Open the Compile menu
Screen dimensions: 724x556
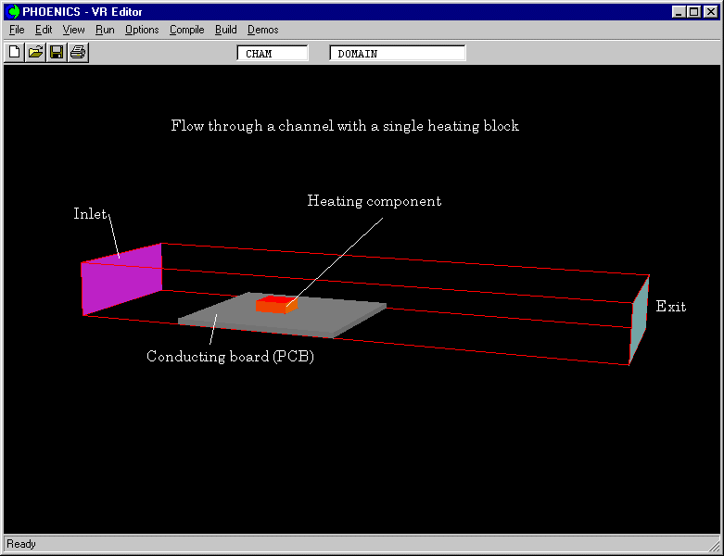(x=186, y=30)
